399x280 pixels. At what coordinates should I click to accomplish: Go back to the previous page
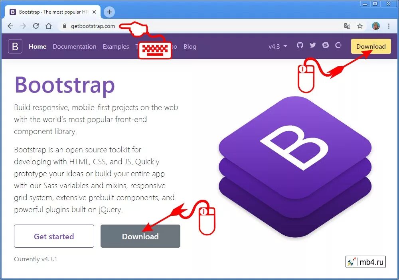10,26
